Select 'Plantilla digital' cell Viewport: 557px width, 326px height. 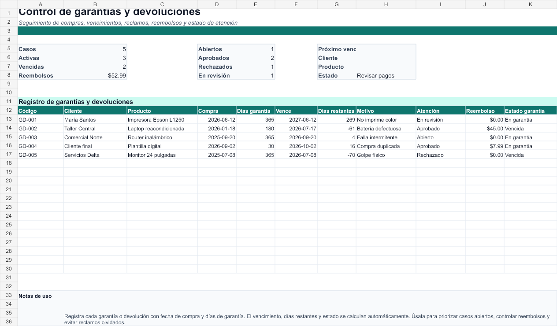[162, 146]
